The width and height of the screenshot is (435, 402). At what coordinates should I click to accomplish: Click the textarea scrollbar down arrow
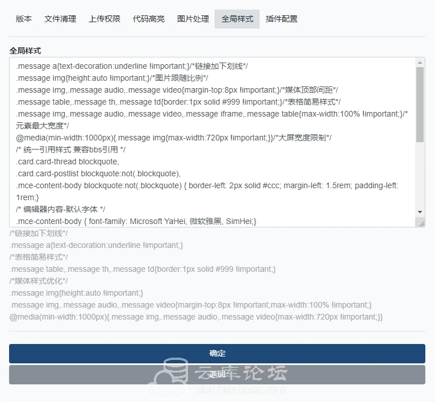click(x=420, y=212)
